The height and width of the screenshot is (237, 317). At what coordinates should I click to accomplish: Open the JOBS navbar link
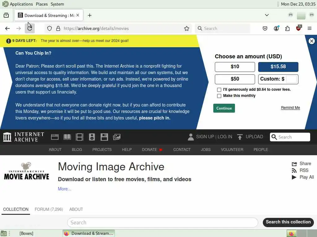[x=206, y=150]
